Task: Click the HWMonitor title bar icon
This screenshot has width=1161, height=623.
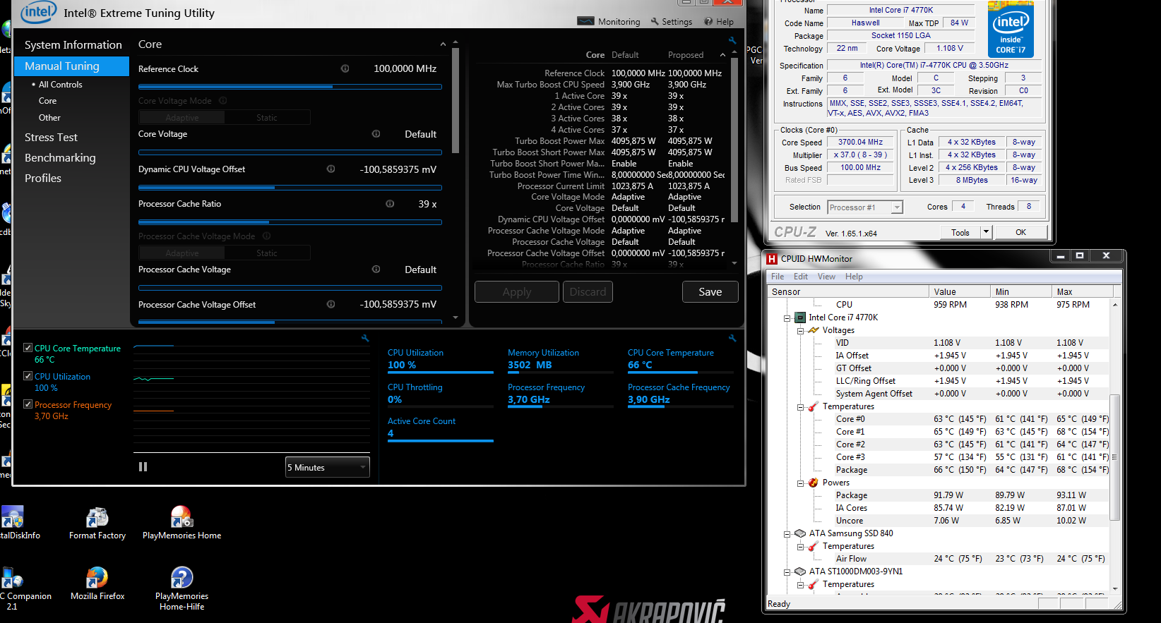Action: pyautogui.click(x=773, y=259)
